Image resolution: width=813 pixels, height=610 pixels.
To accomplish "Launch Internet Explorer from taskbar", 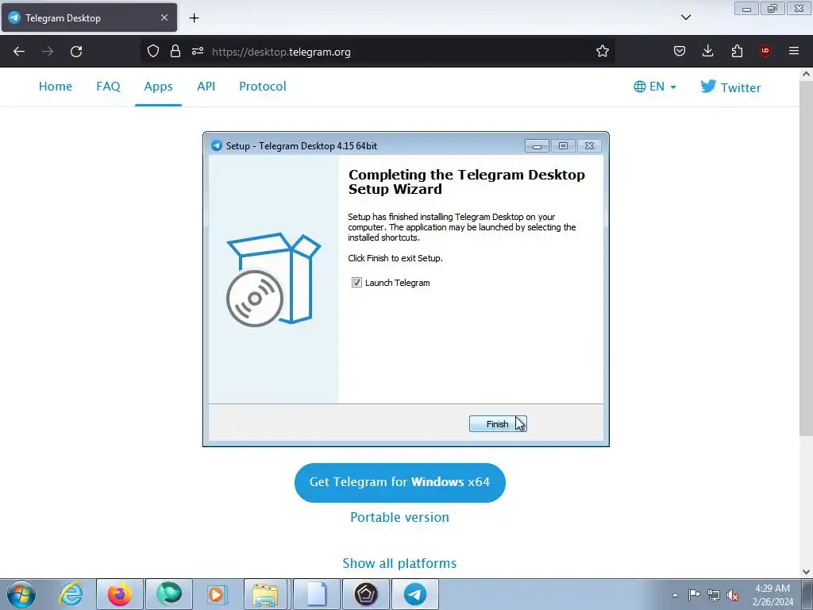I will (71, 594).
